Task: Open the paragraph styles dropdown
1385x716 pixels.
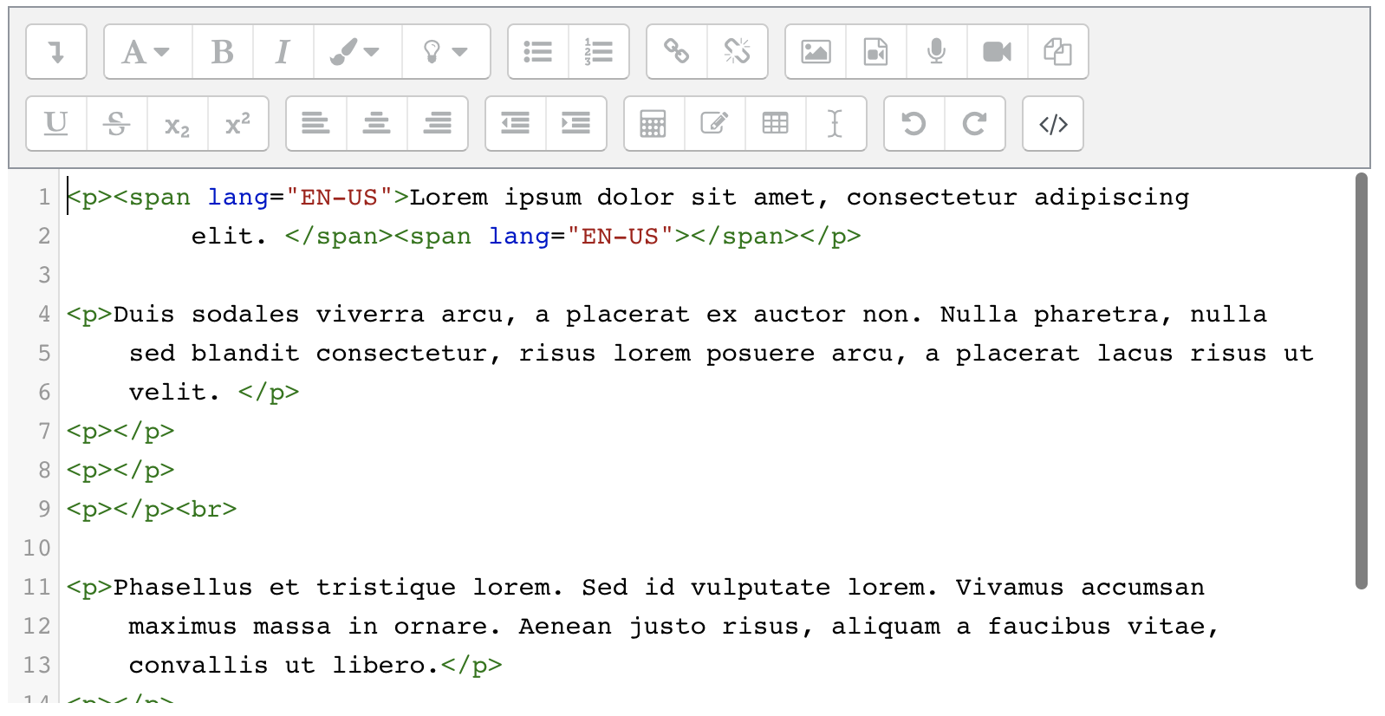Action: tap(146, 52)
